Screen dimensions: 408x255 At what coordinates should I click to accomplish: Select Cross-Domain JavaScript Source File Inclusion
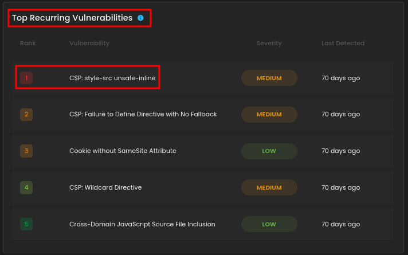[142, 225]
